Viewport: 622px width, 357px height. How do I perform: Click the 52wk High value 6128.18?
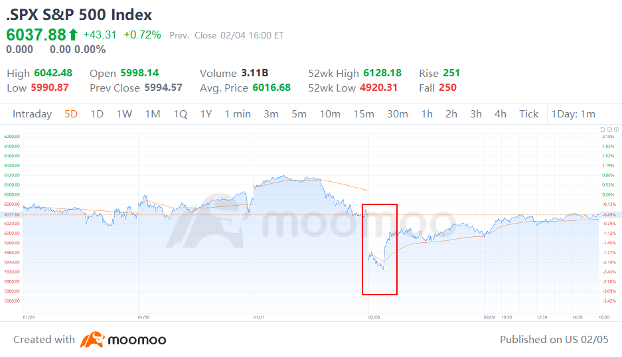(382, 73)
